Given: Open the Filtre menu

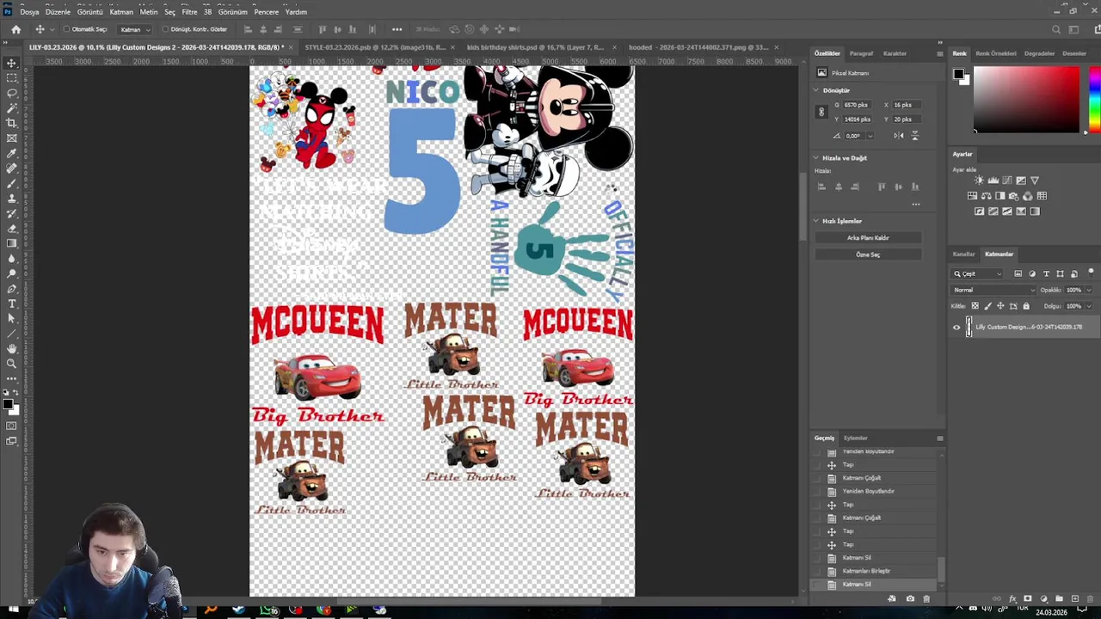Looking at the screenshot, I should pos(189,12).
